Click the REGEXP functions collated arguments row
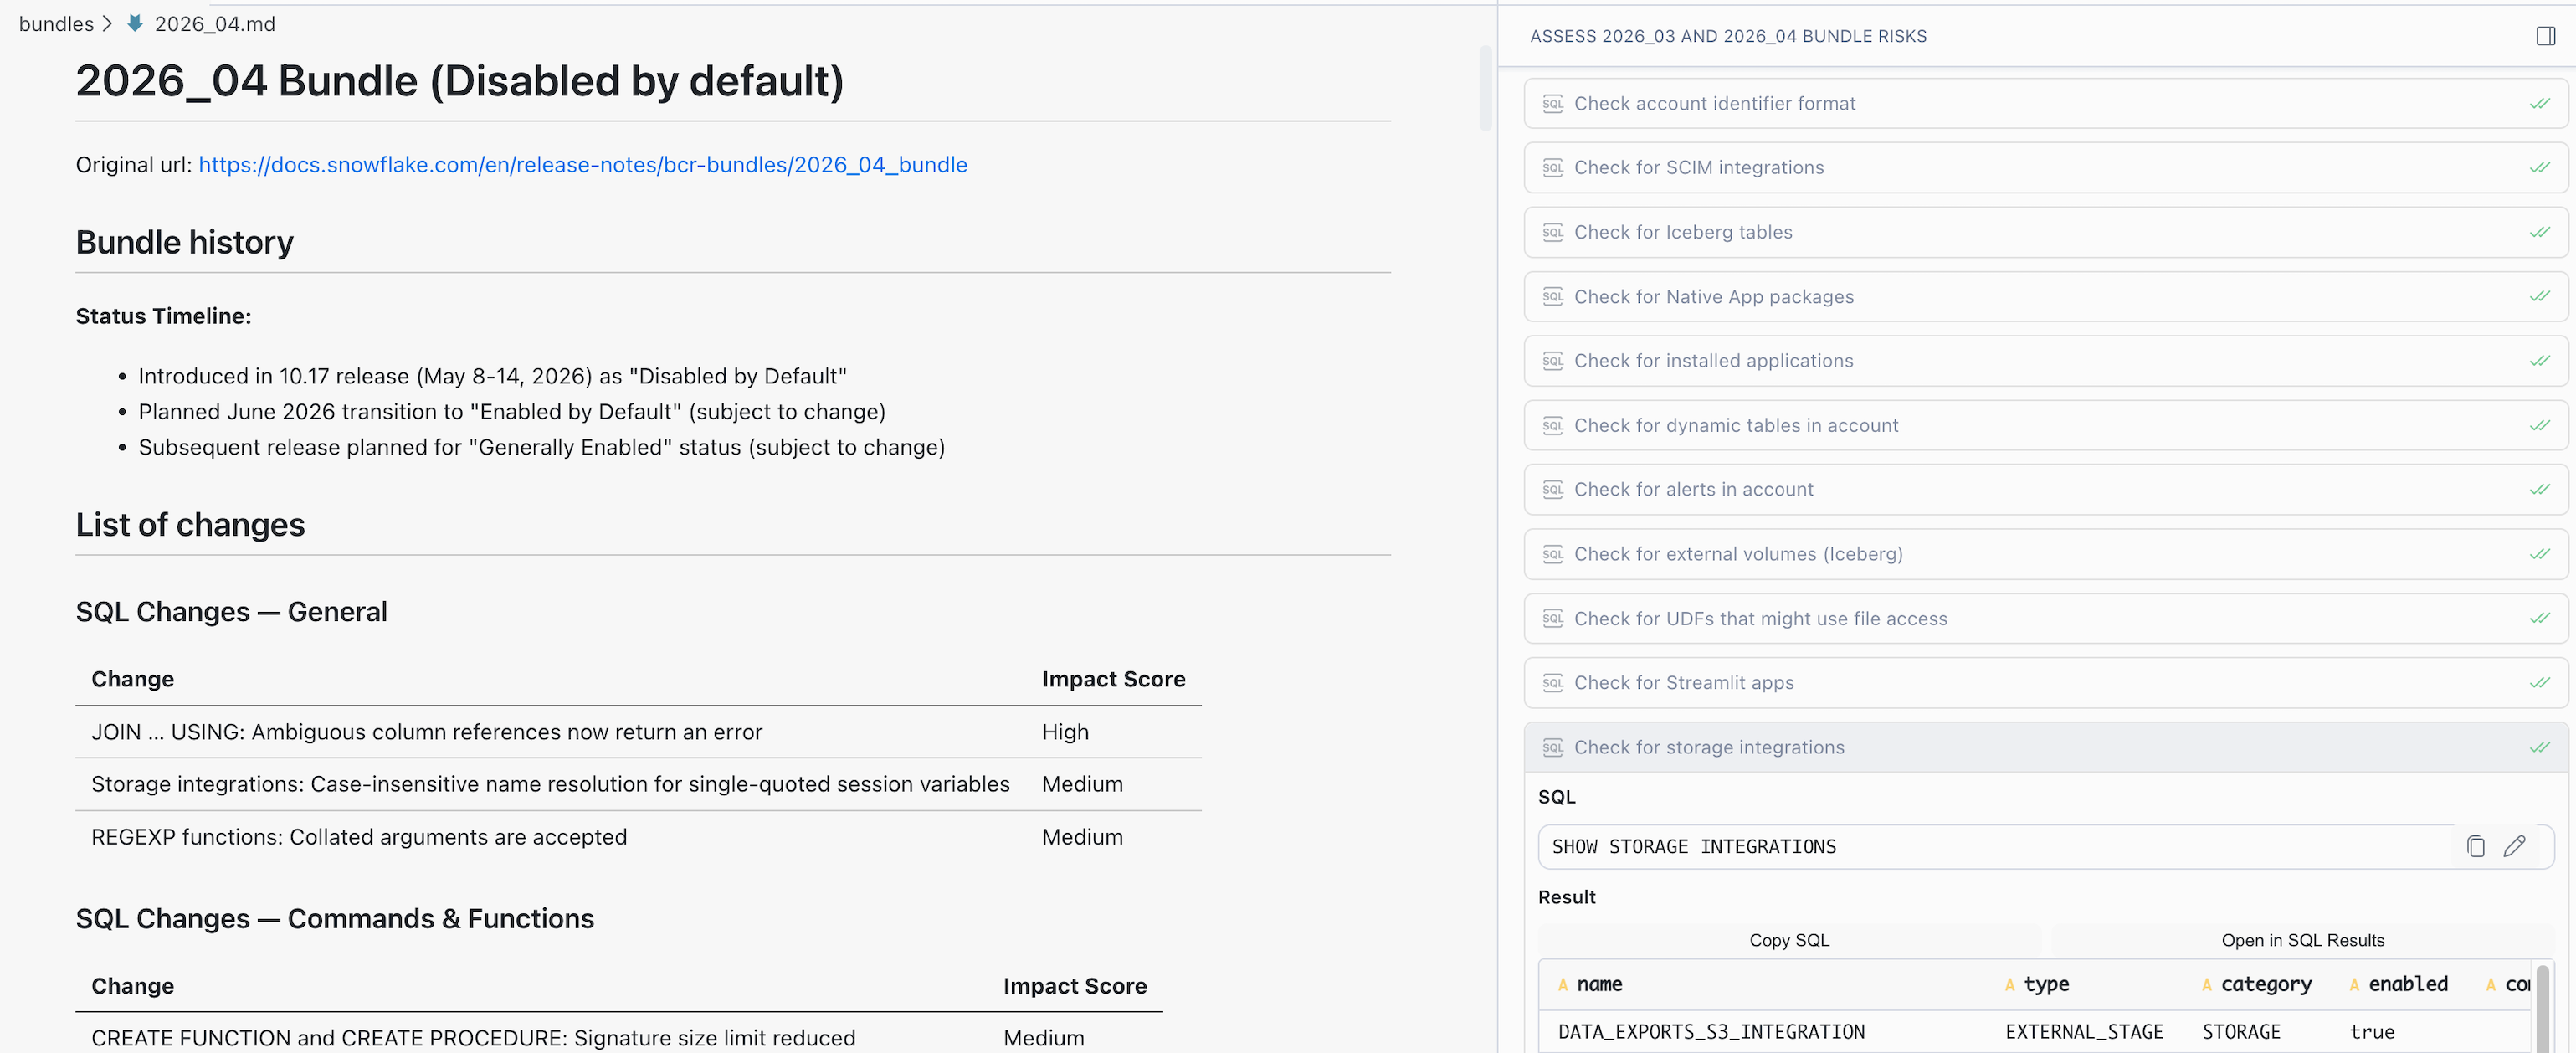 tap(638, 837)
